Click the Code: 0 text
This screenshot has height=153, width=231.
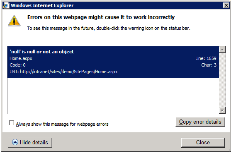coord(17,65)
